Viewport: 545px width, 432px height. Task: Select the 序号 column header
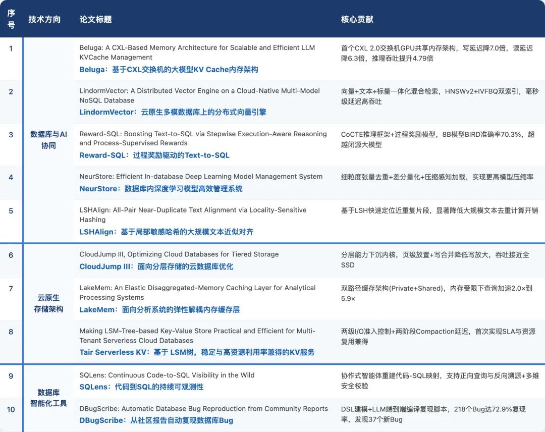(x=11, y=19)
